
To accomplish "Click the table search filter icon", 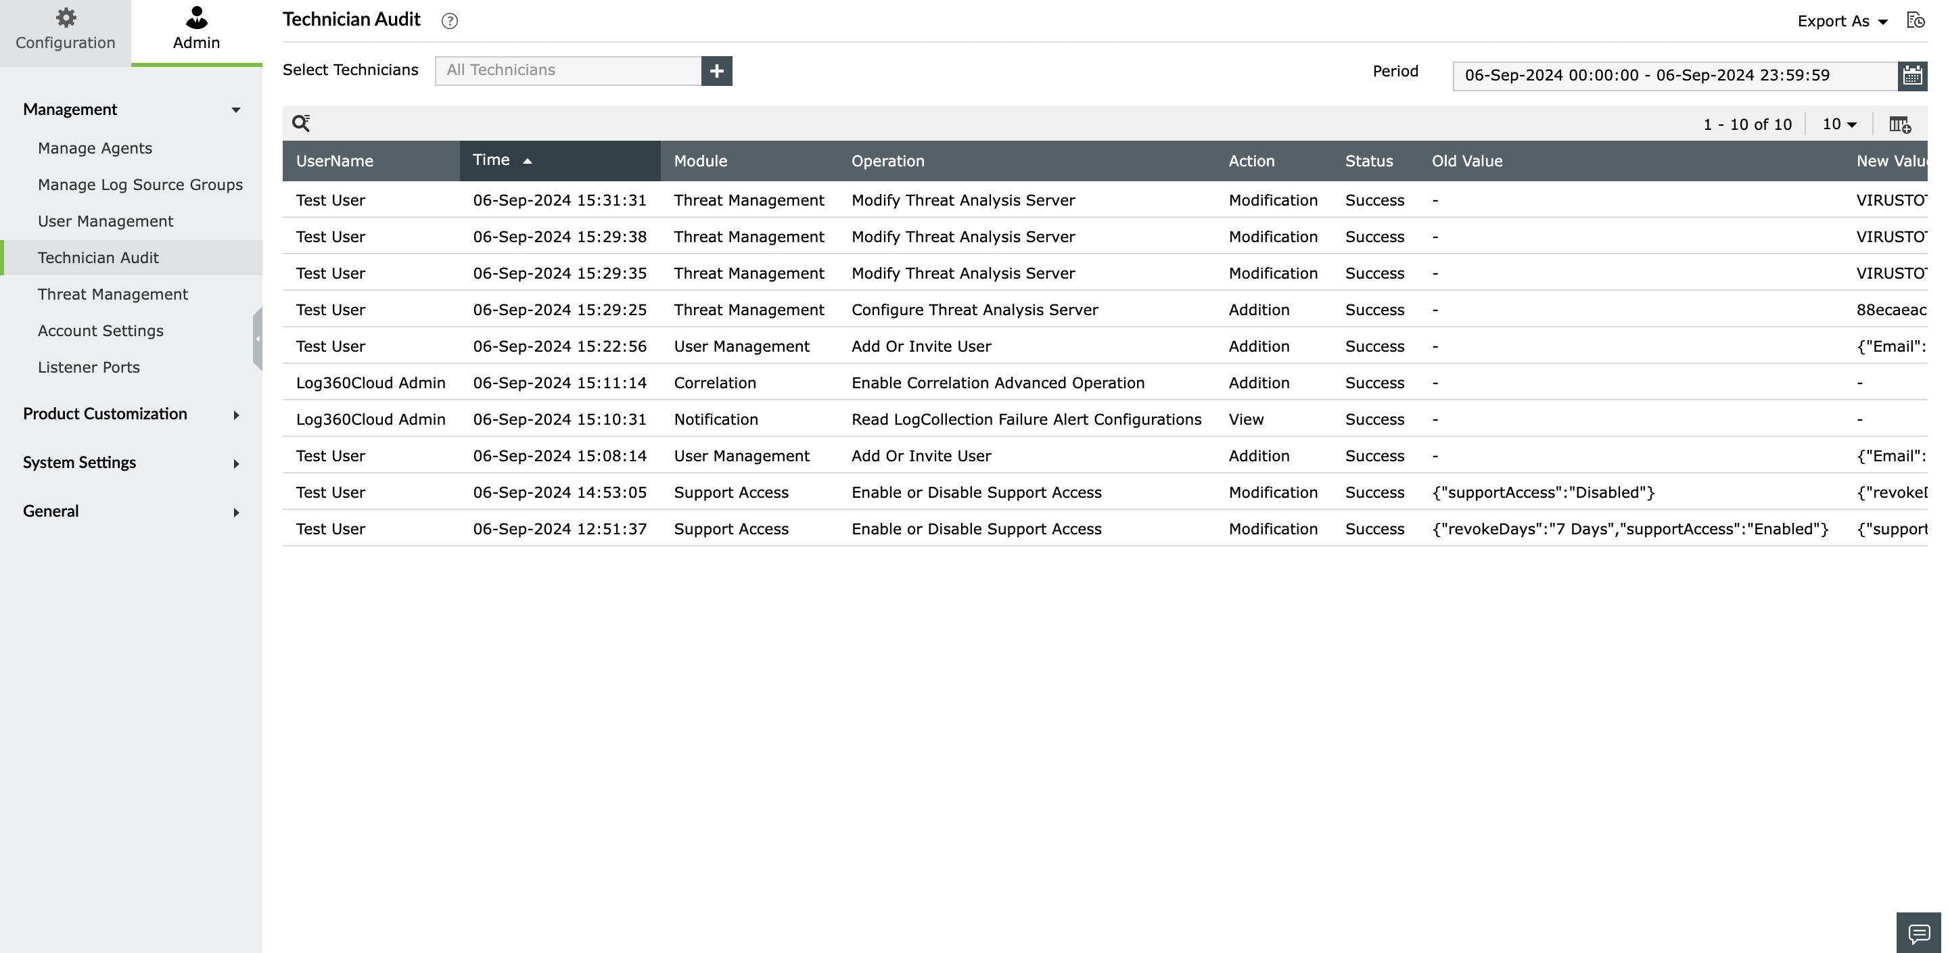I will [301, 123].
